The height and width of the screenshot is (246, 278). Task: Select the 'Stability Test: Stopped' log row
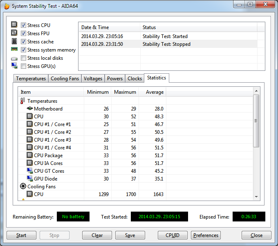click(x=168, y=44)
